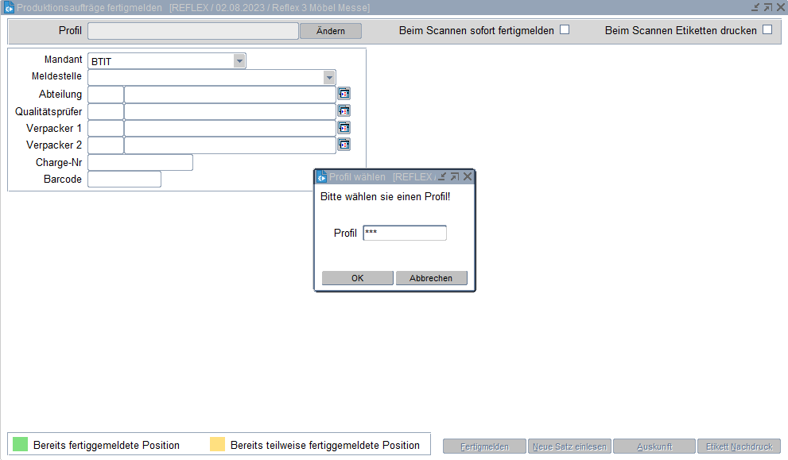Click the yellow teilweise fertiggemeldete swatch

[x=217, y=445]
